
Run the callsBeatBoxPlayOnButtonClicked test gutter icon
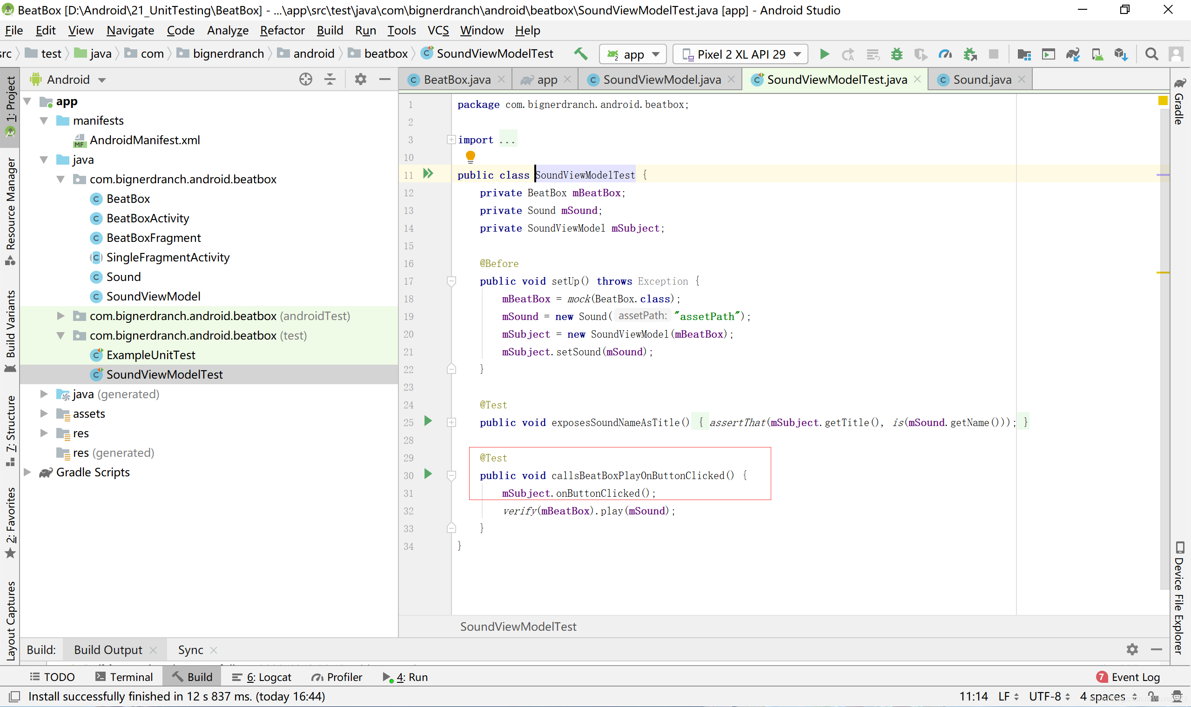(428, 474)
